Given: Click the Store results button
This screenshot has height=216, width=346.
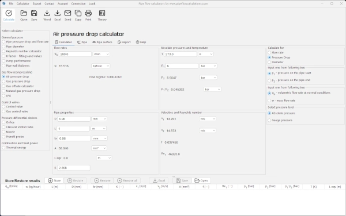Looking at the screenshot, I should pyautogui.click(x=54, y=180).
